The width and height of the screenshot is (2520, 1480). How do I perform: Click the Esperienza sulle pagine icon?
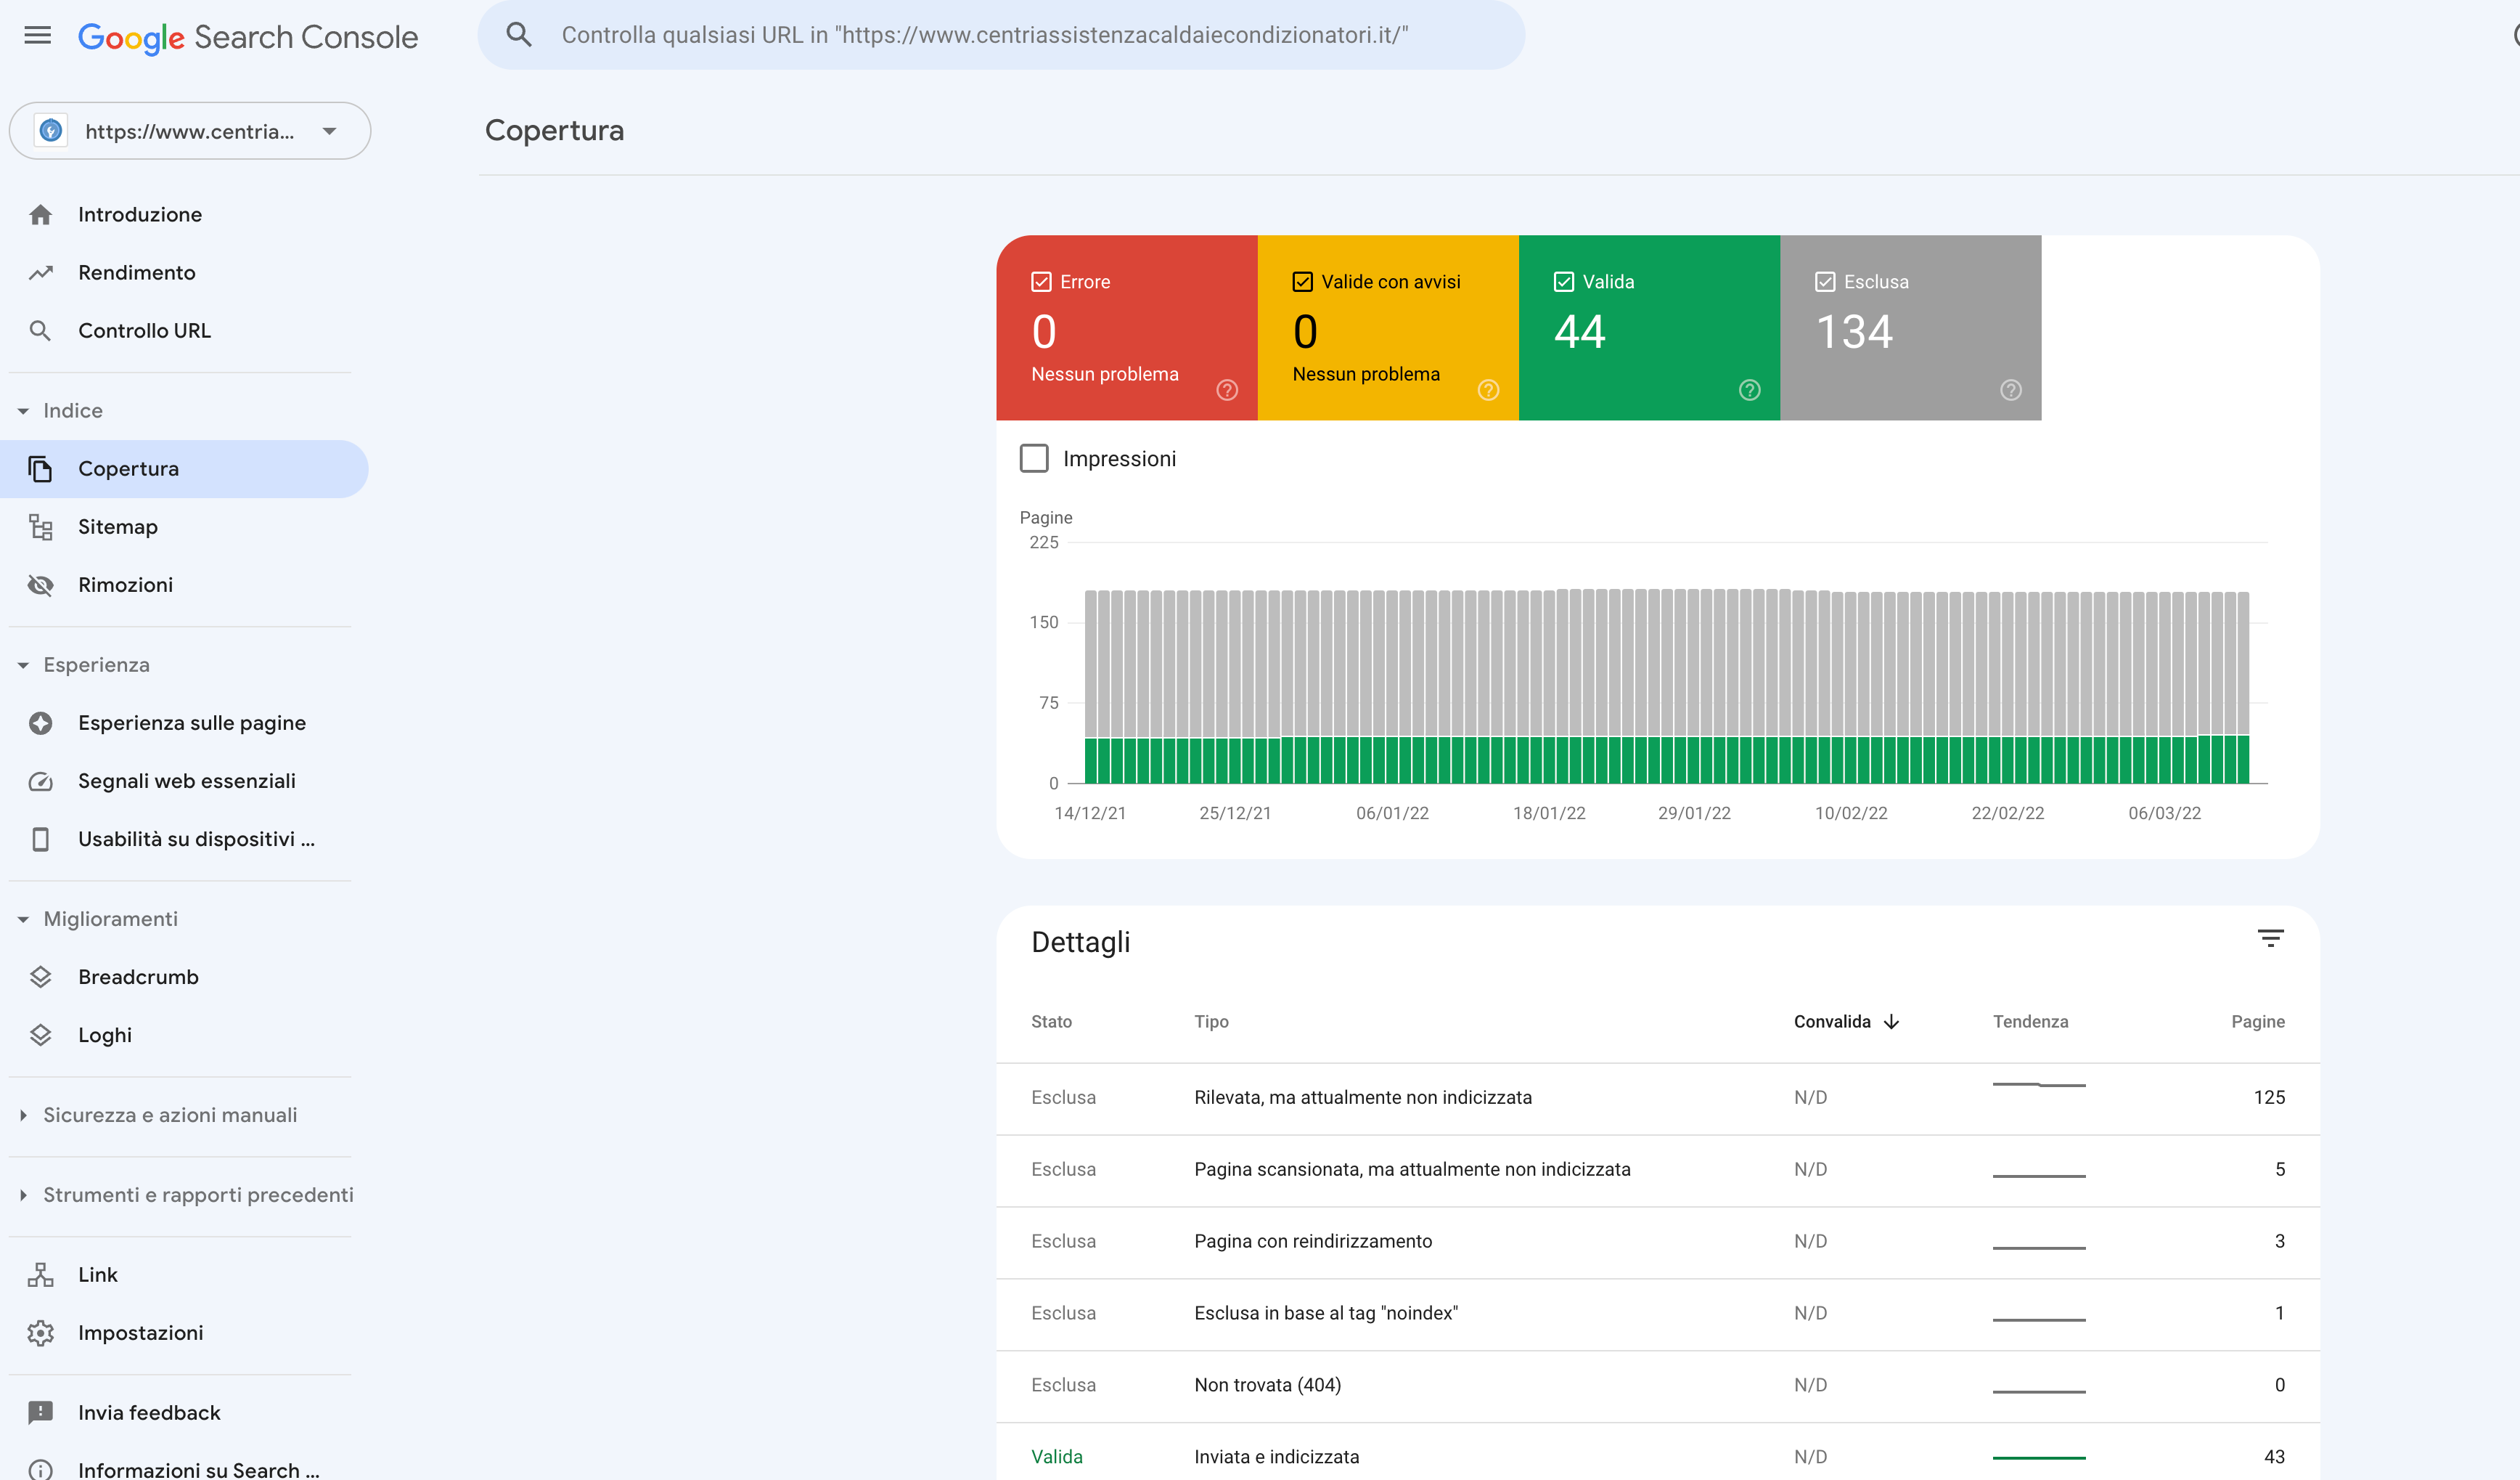point(40,723)
